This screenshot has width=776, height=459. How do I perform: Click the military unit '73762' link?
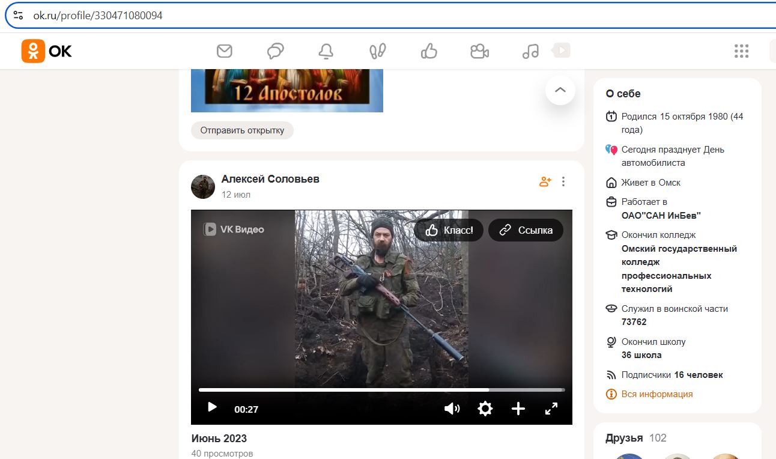pyautogui.click(x=634, y=322)
